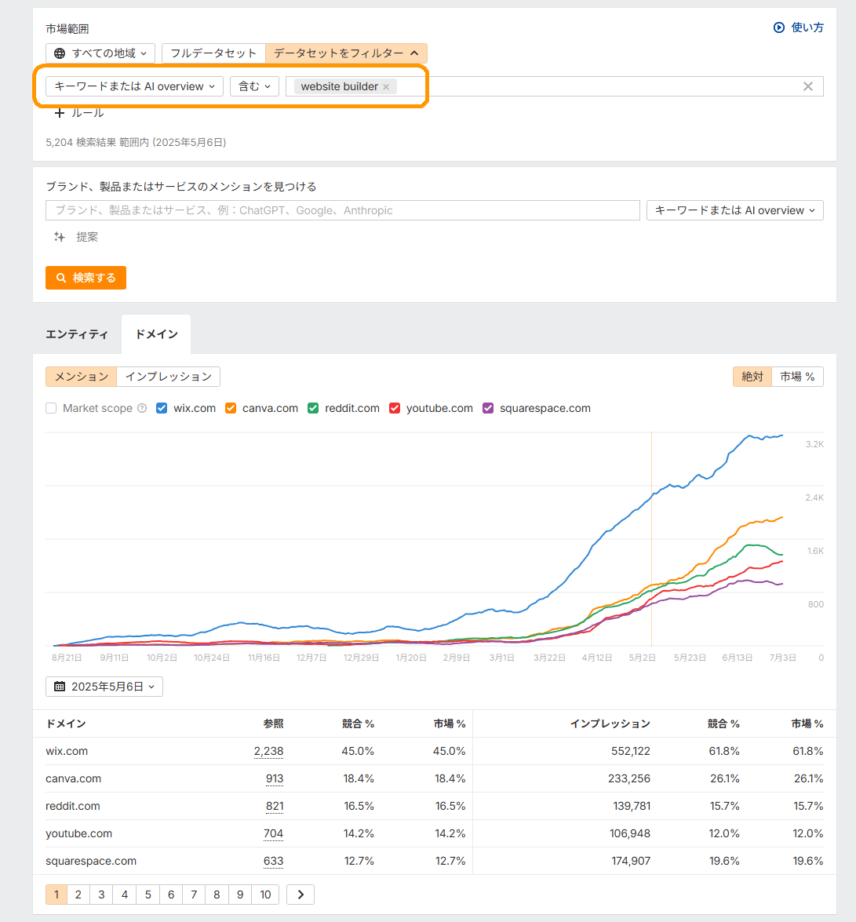Select the 絶対 absolute view

[x=752, y=377]
